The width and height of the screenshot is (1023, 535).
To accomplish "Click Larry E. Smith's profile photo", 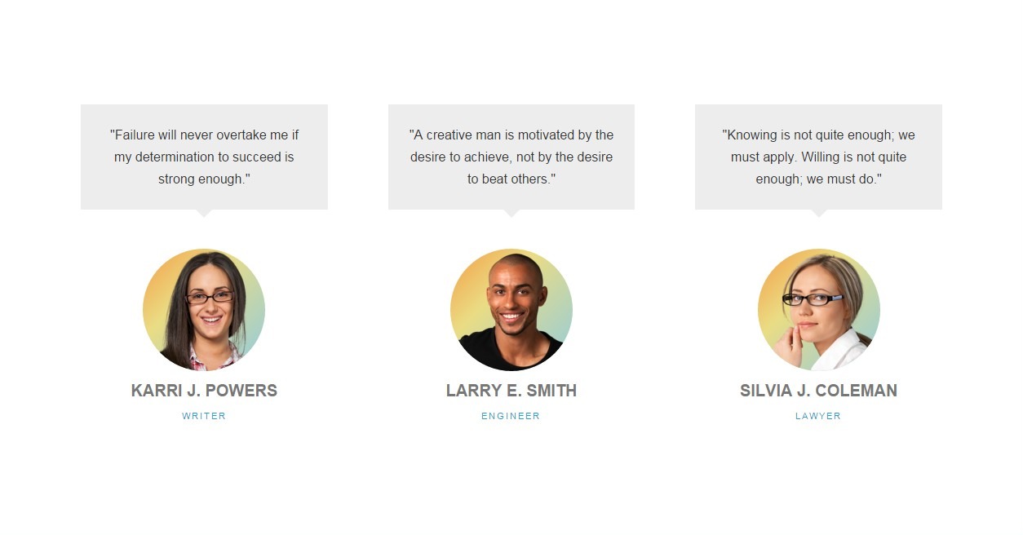I will (x=511, y=310).
